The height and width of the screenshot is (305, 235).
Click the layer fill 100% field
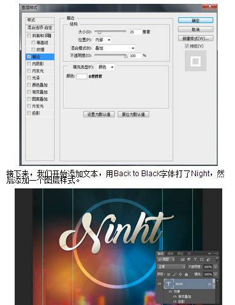(208, 274)
